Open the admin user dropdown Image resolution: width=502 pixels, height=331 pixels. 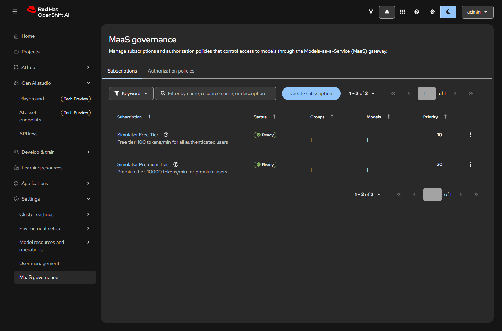coord(477,12)
